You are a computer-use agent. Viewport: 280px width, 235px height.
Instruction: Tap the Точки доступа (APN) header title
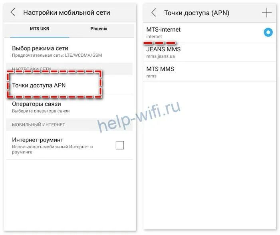click(x=197, y=13)
